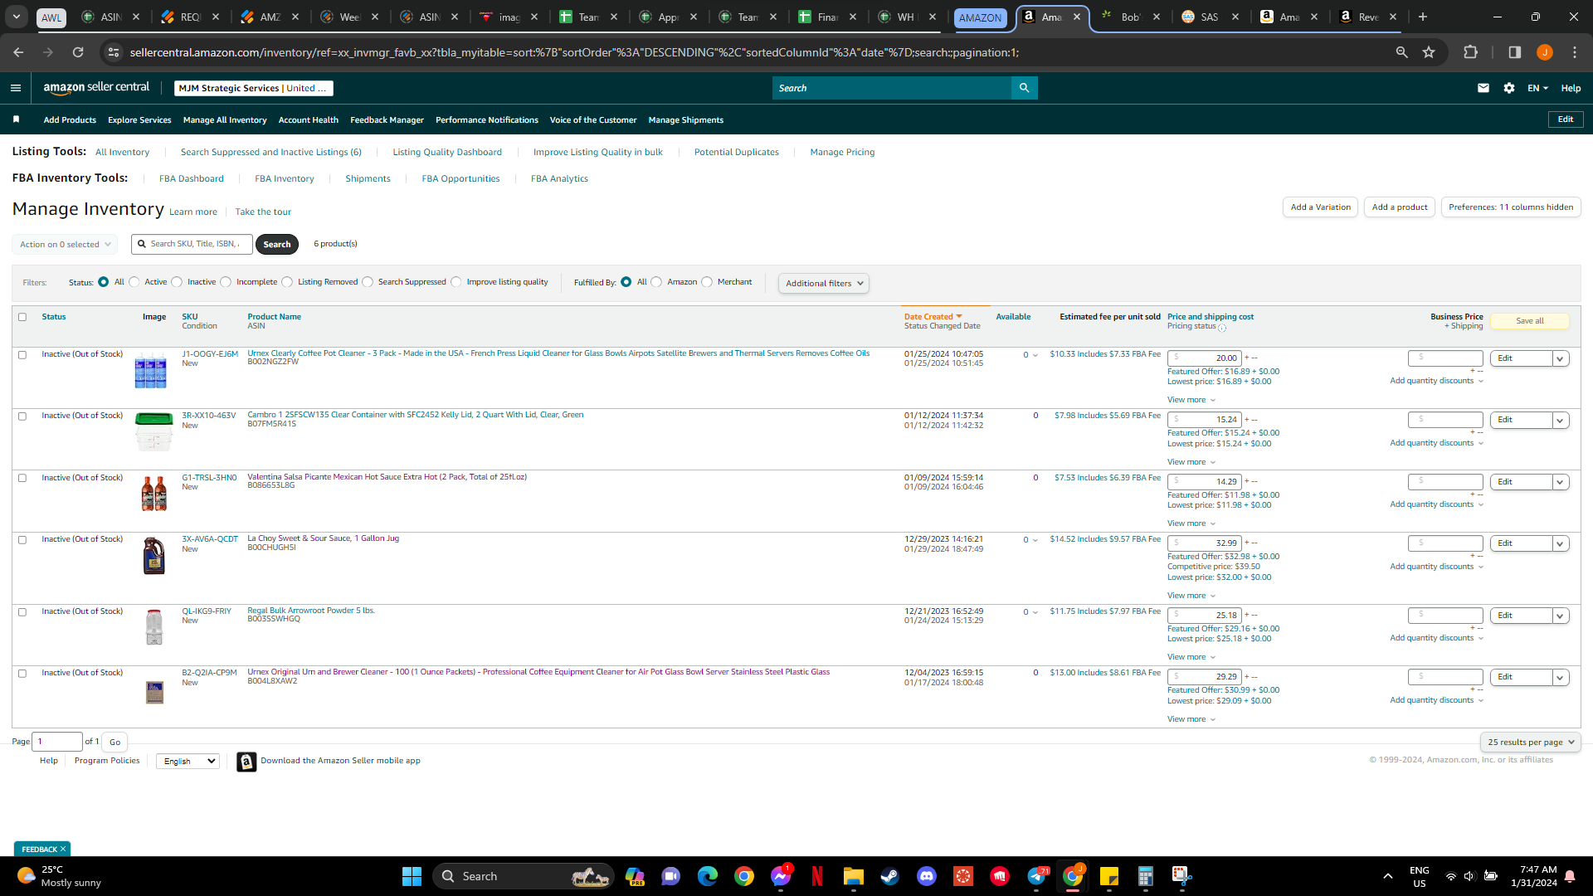Toggle Chrome side panel icon
Viewport: 1593px width, 896px height.
pos(1514,52)
